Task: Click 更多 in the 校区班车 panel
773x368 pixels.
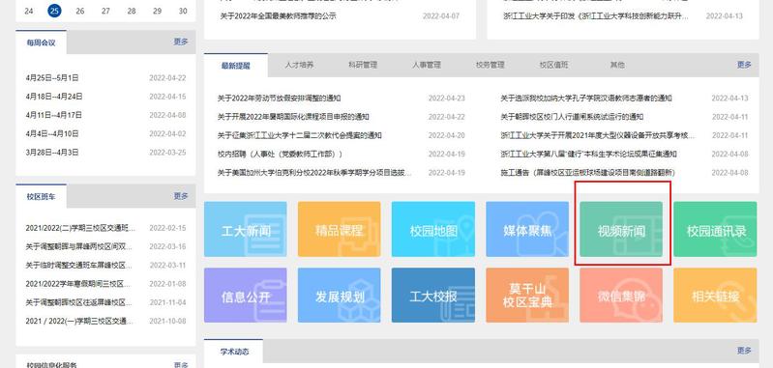Action: point(181,196)
